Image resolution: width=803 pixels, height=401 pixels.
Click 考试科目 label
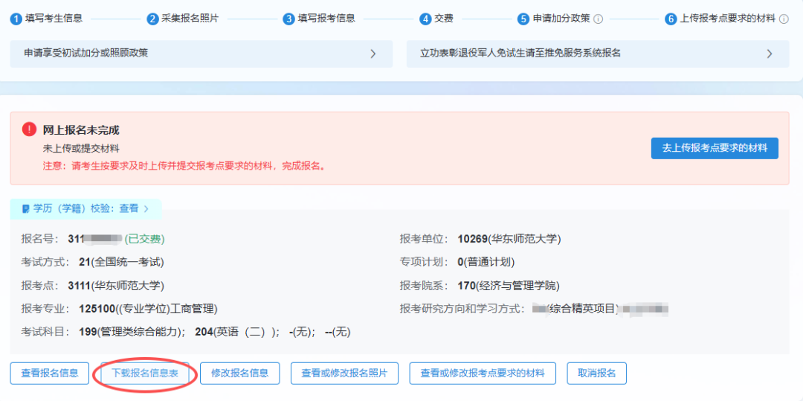click(46, 333)
